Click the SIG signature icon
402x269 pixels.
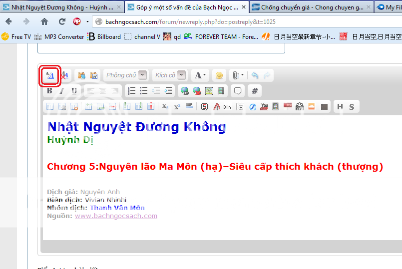coord(300,107)
